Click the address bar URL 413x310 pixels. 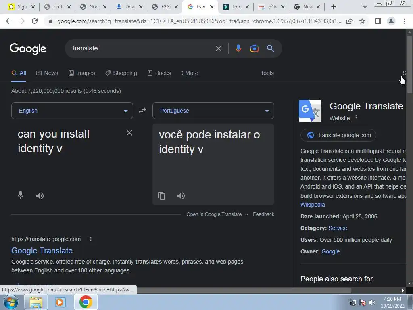coord(199,21)
